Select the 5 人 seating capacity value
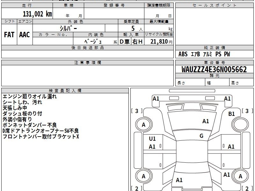 point(137,28)
